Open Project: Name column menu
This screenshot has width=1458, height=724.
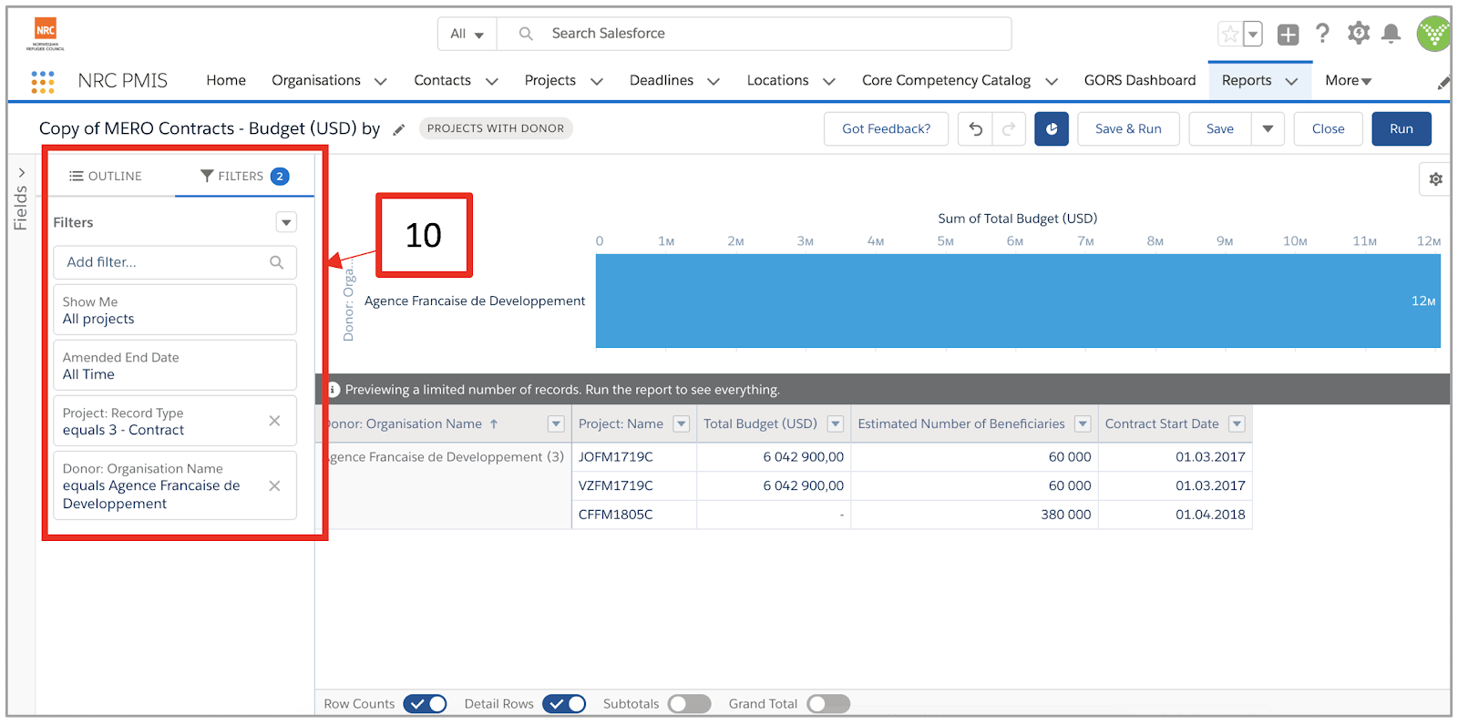pos(681,424)
